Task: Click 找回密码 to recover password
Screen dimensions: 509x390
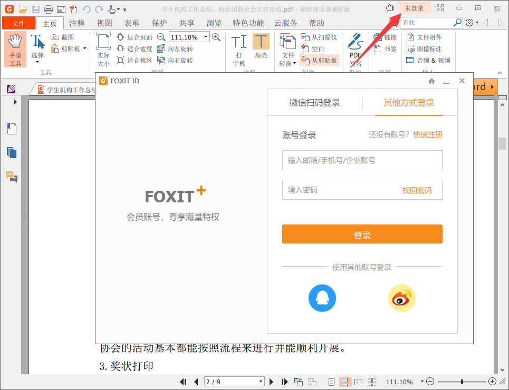Action: 417,190
